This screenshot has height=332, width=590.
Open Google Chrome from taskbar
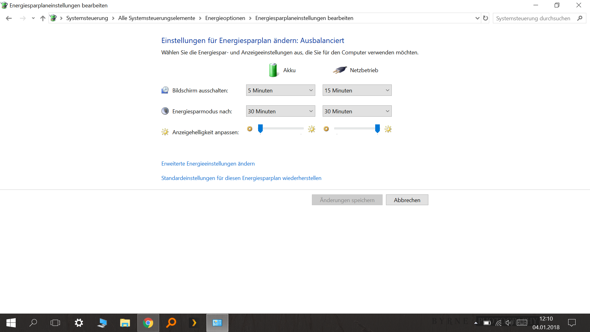(x=148, y=323)
